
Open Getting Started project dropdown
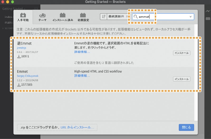[x=14, y=9]
